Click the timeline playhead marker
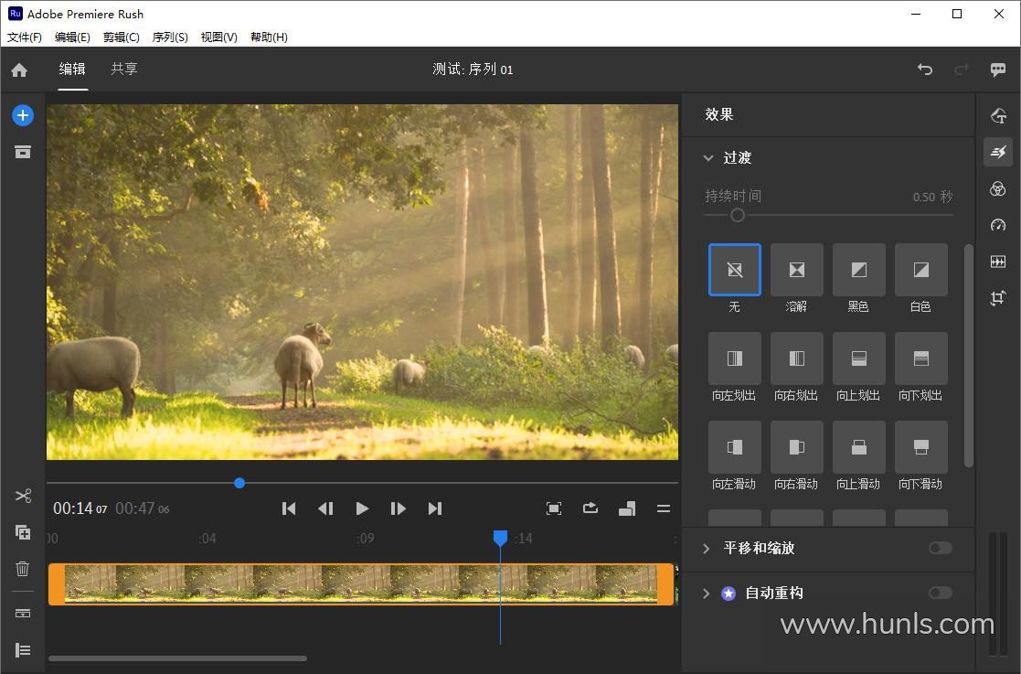 [x=500, y=538]
